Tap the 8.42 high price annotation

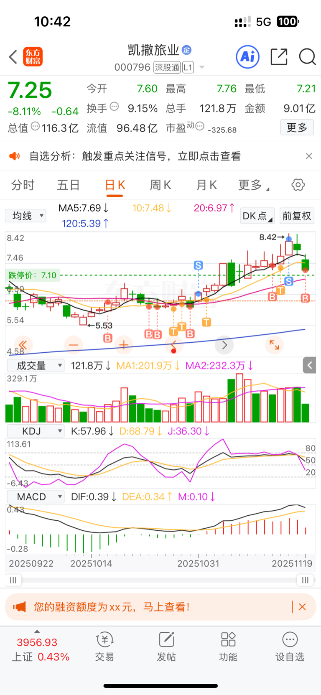272,237
